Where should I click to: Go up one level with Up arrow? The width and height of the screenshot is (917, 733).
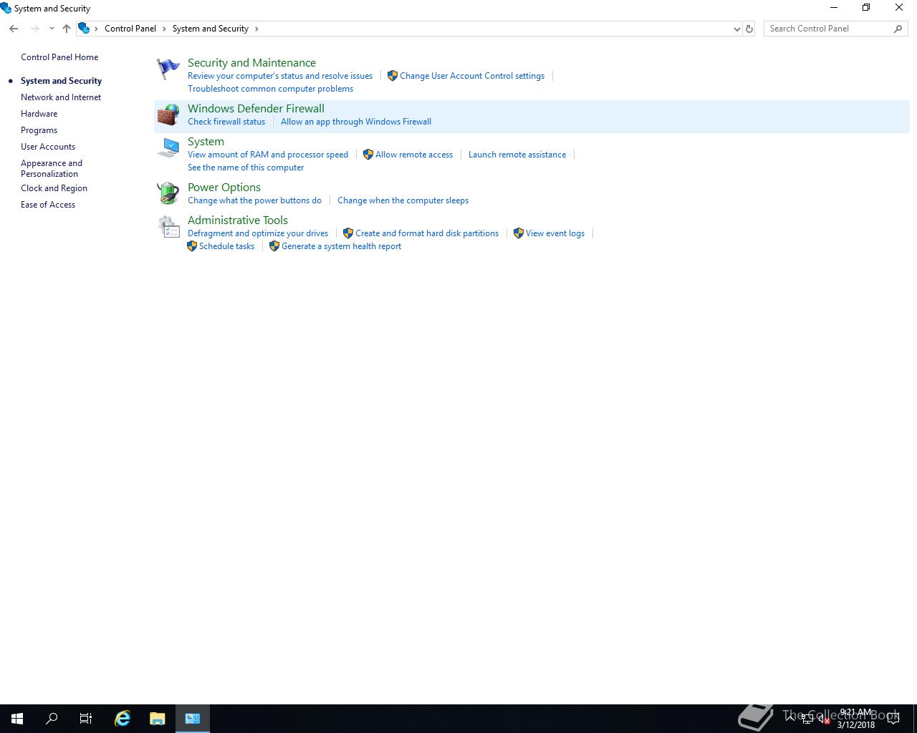click(67, 29)
